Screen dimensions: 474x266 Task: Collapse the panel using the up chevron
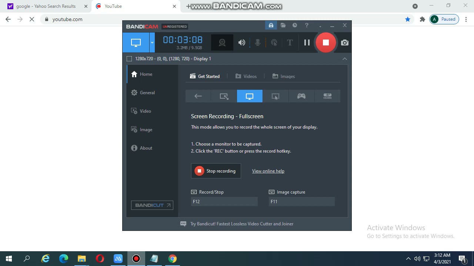pos(345,59)
